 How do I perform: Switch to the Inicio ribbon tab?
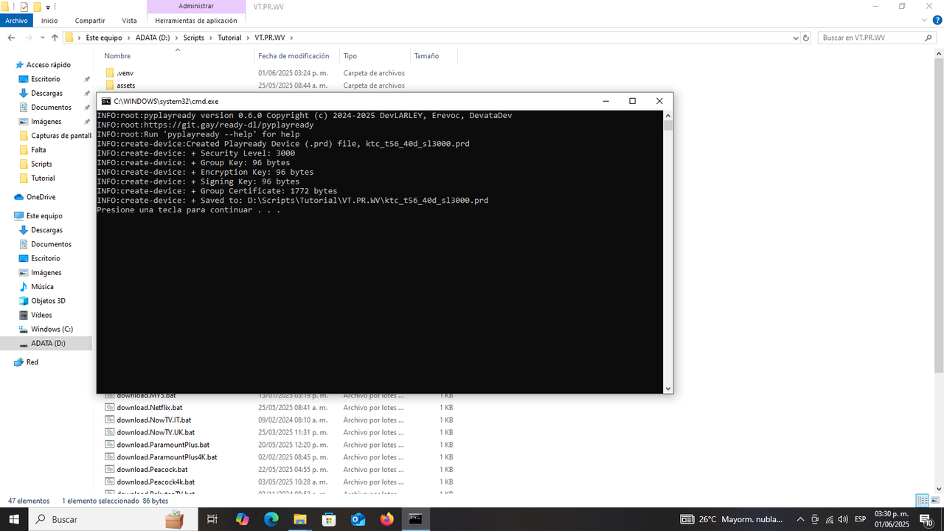point(49,21)
